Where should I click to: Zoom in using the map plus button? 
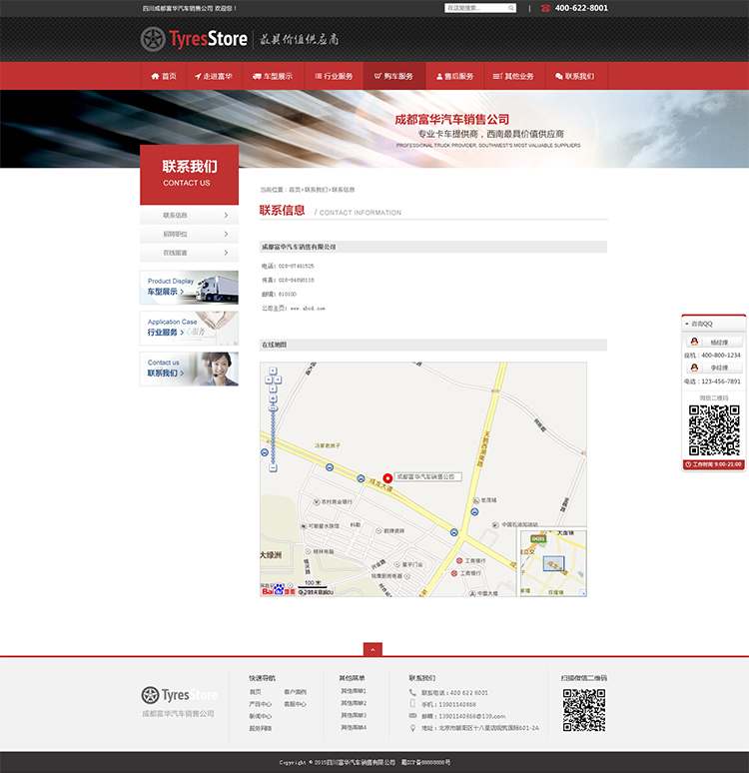tap(273, 398)
